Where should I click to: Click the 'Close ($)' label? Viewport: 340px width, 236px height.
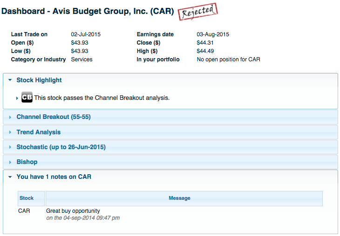149,43
